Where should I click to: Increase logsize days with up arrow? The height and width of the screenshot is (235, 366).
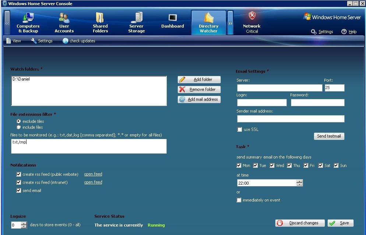pyautogui.click(x=24, y=223)
